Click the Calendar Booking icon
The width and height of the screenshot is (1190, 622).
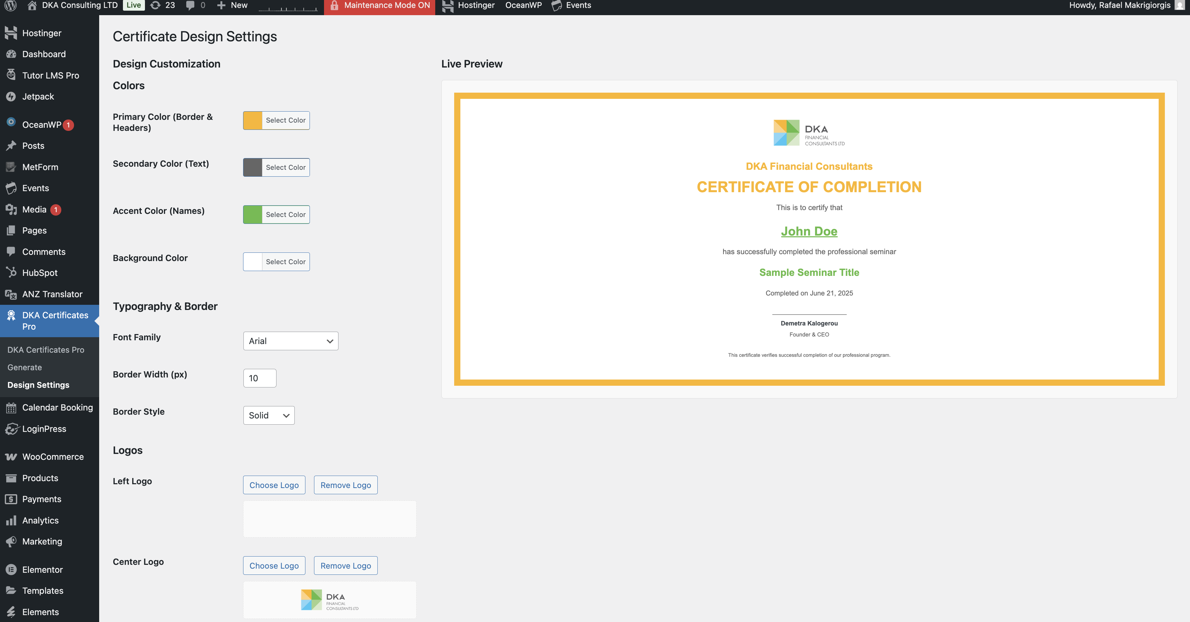click(x=11, y=407)
